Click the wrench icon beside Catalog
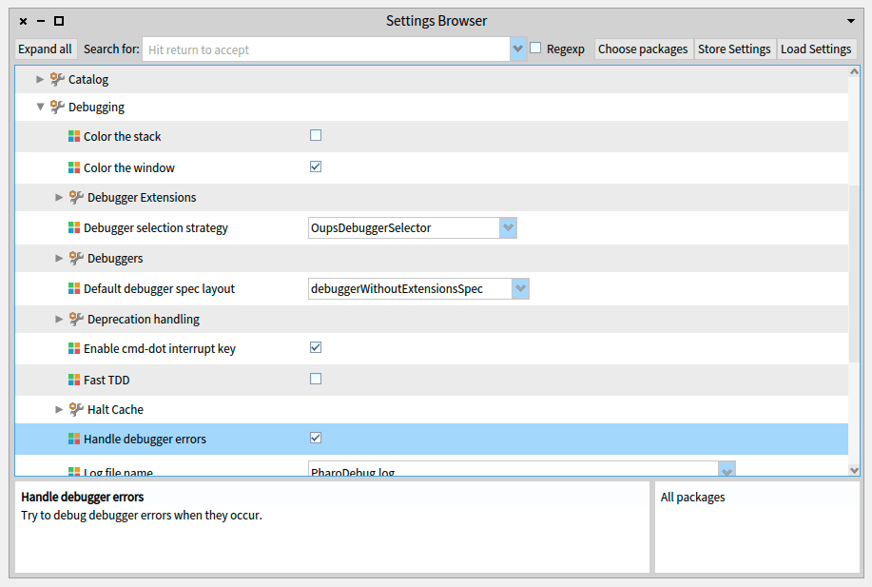 [57, 80]
